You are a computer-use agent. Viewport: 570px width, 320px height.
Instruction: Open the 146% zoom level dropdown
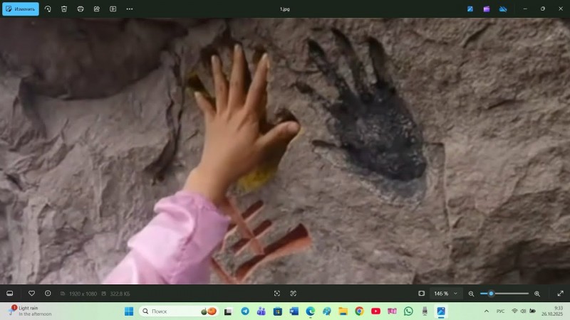tap(446, 293)
